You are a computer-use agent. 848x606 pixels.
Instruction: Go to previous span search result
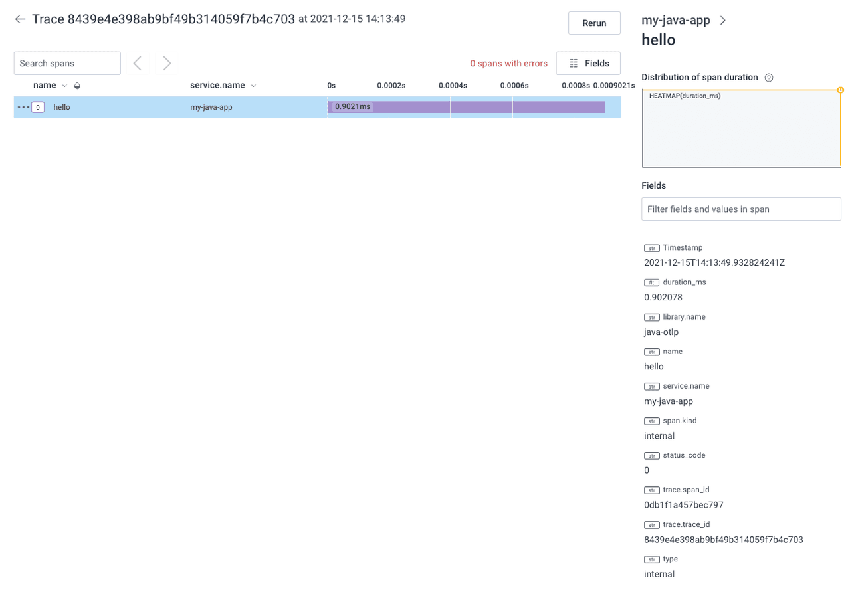coord(138,63)
